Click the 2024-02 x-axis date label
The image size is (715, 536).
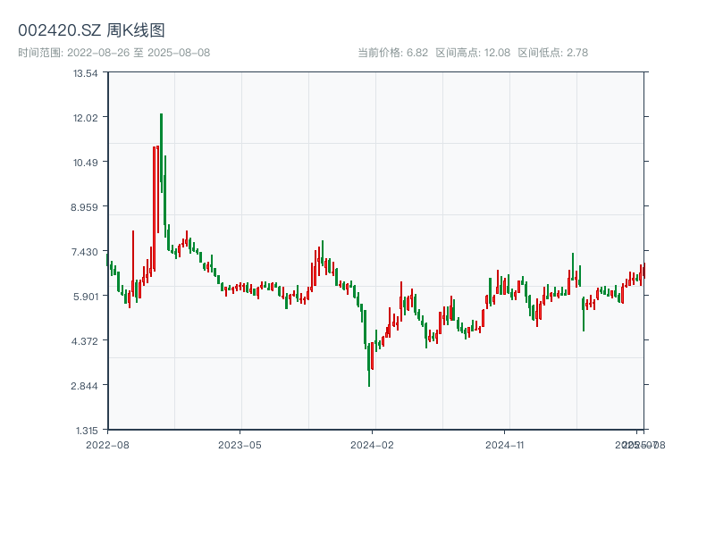(x=373, y=444)
